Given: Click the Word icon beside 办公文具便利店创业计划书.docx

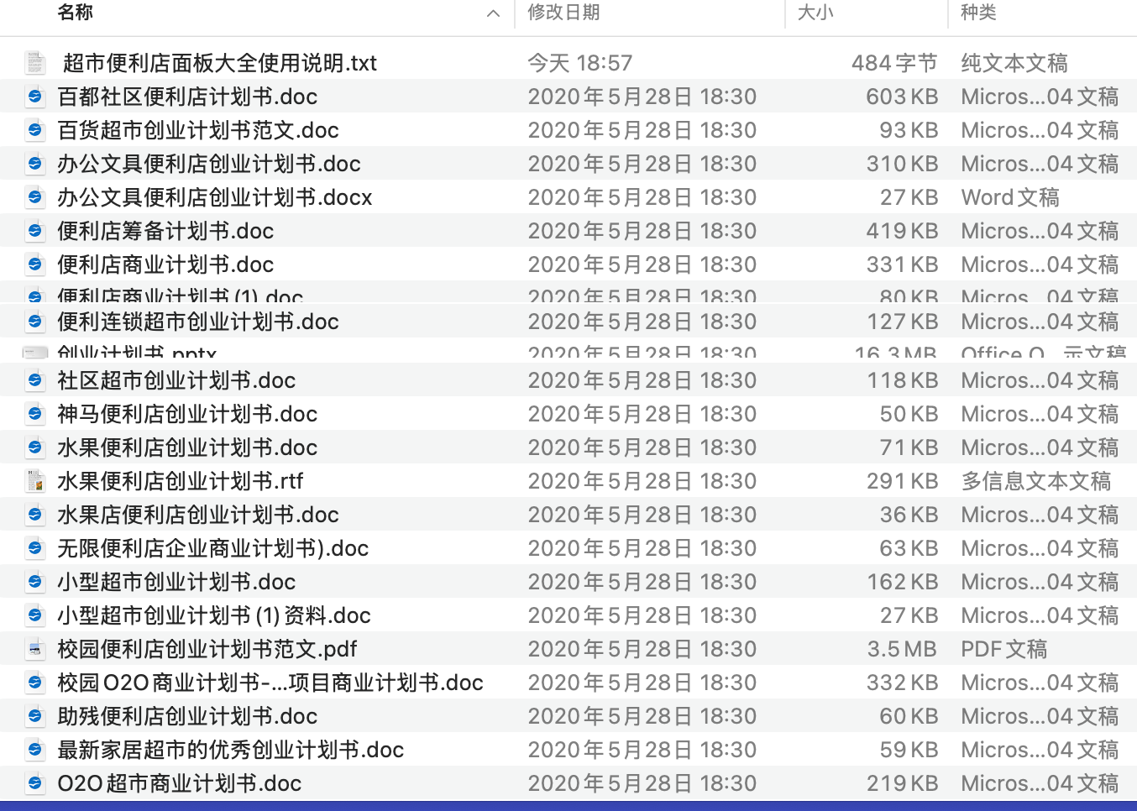Looking at the screenshot, I should 35,197.
